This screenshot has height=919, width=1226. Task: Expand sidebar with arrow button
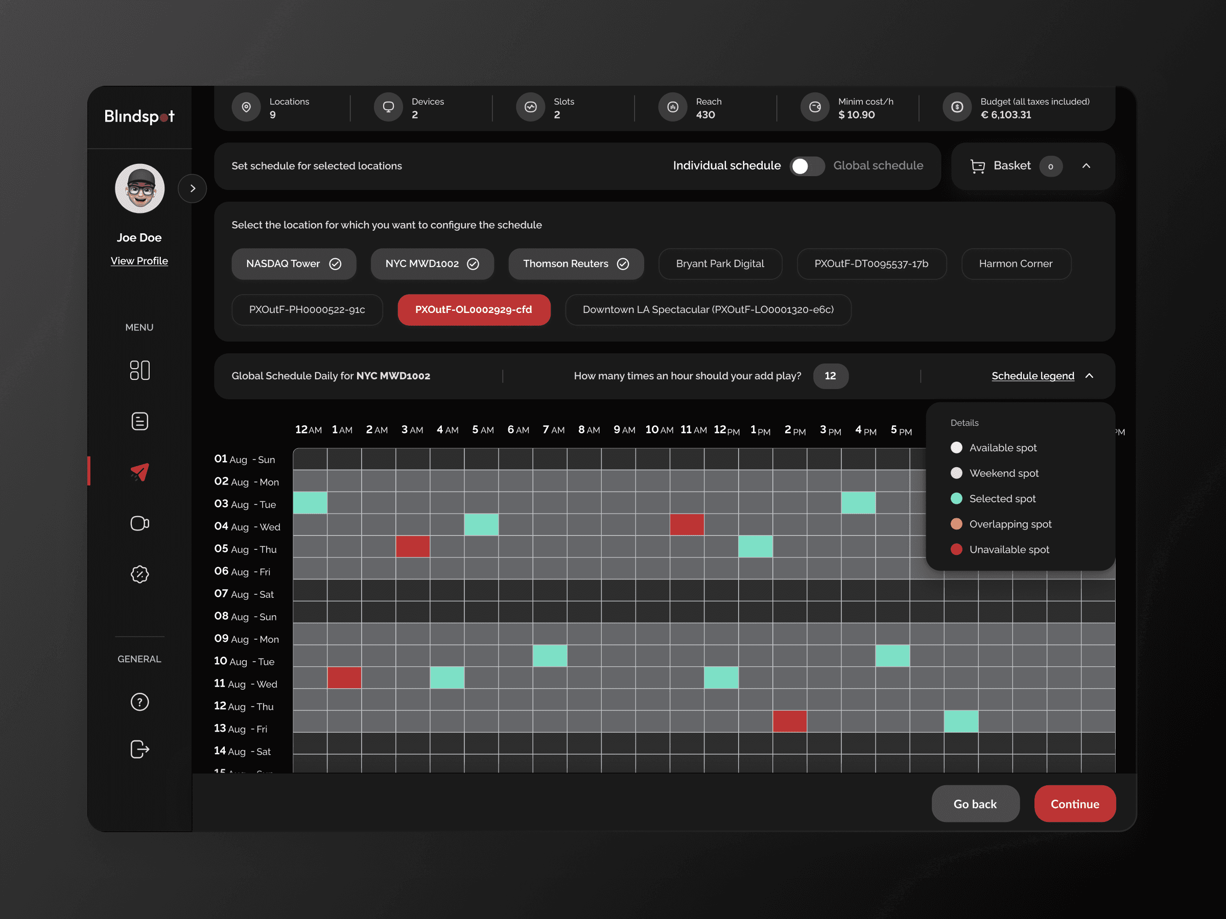[192, 188]
